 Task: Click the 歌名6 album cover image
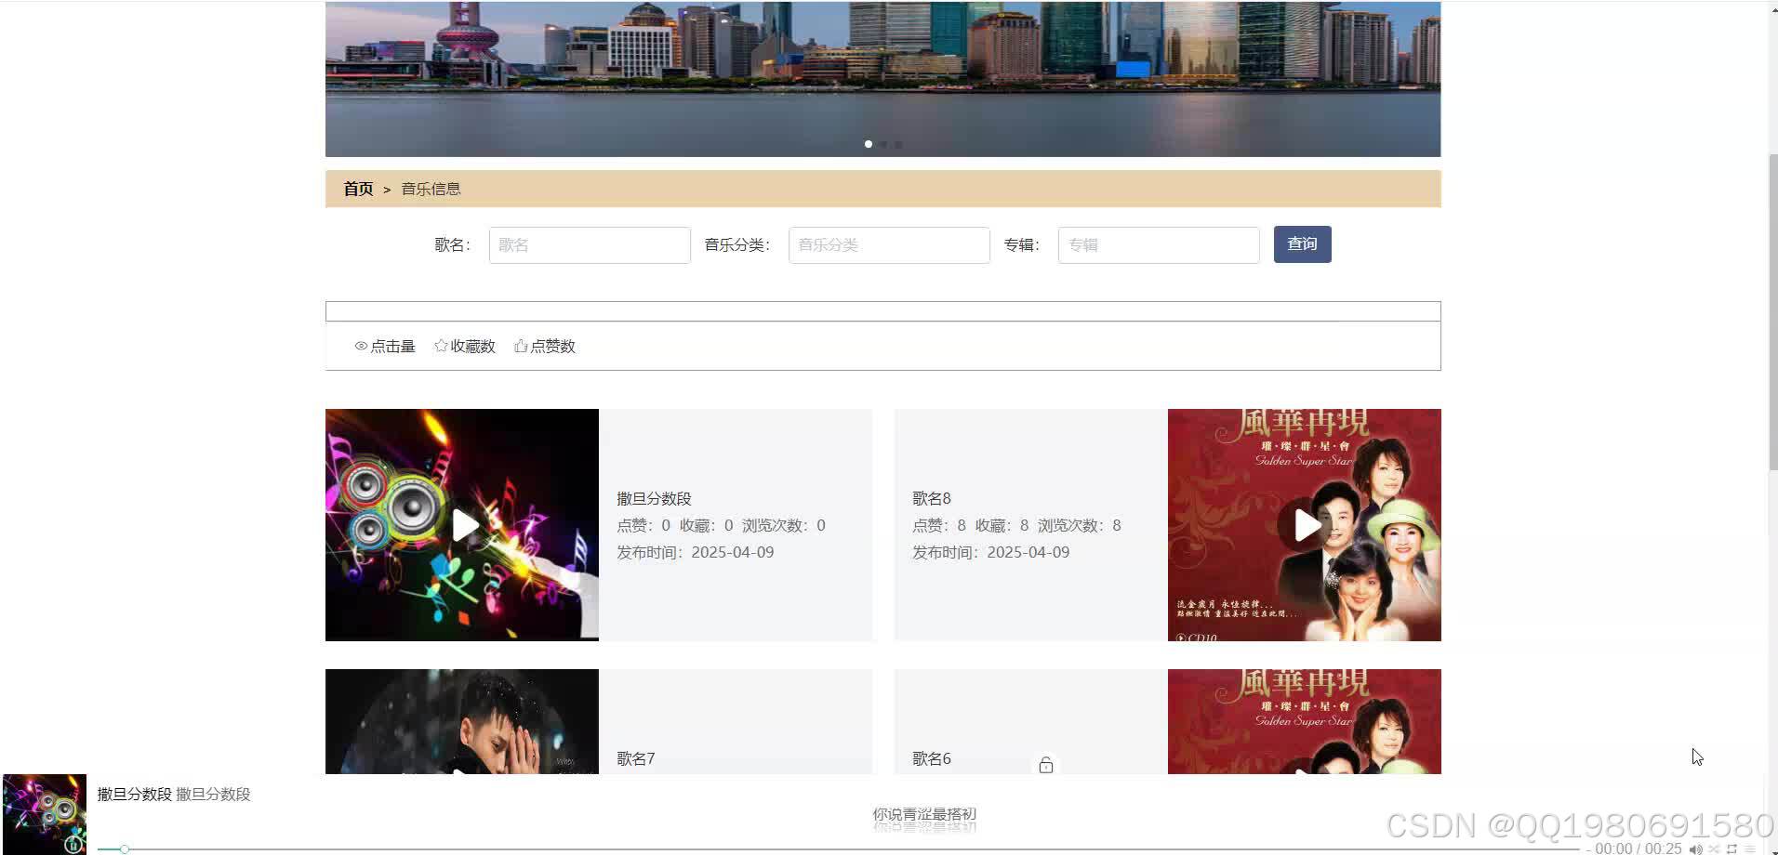click(1304, 721)
